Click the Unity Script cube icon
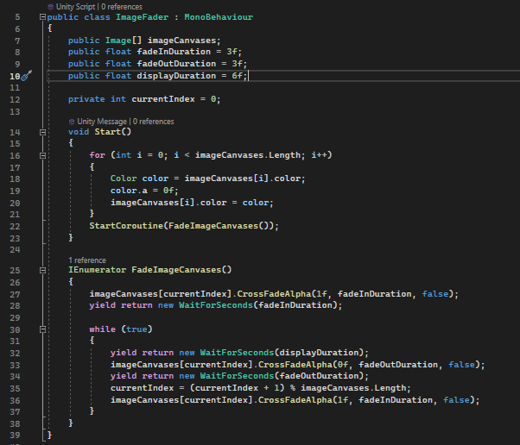Viewport: 520px width, 445px height. click(x=50, y=7)
